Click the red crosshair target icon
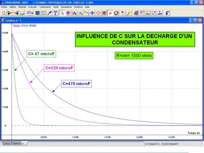Screen dimensions: 204x153 click(116, 13)
